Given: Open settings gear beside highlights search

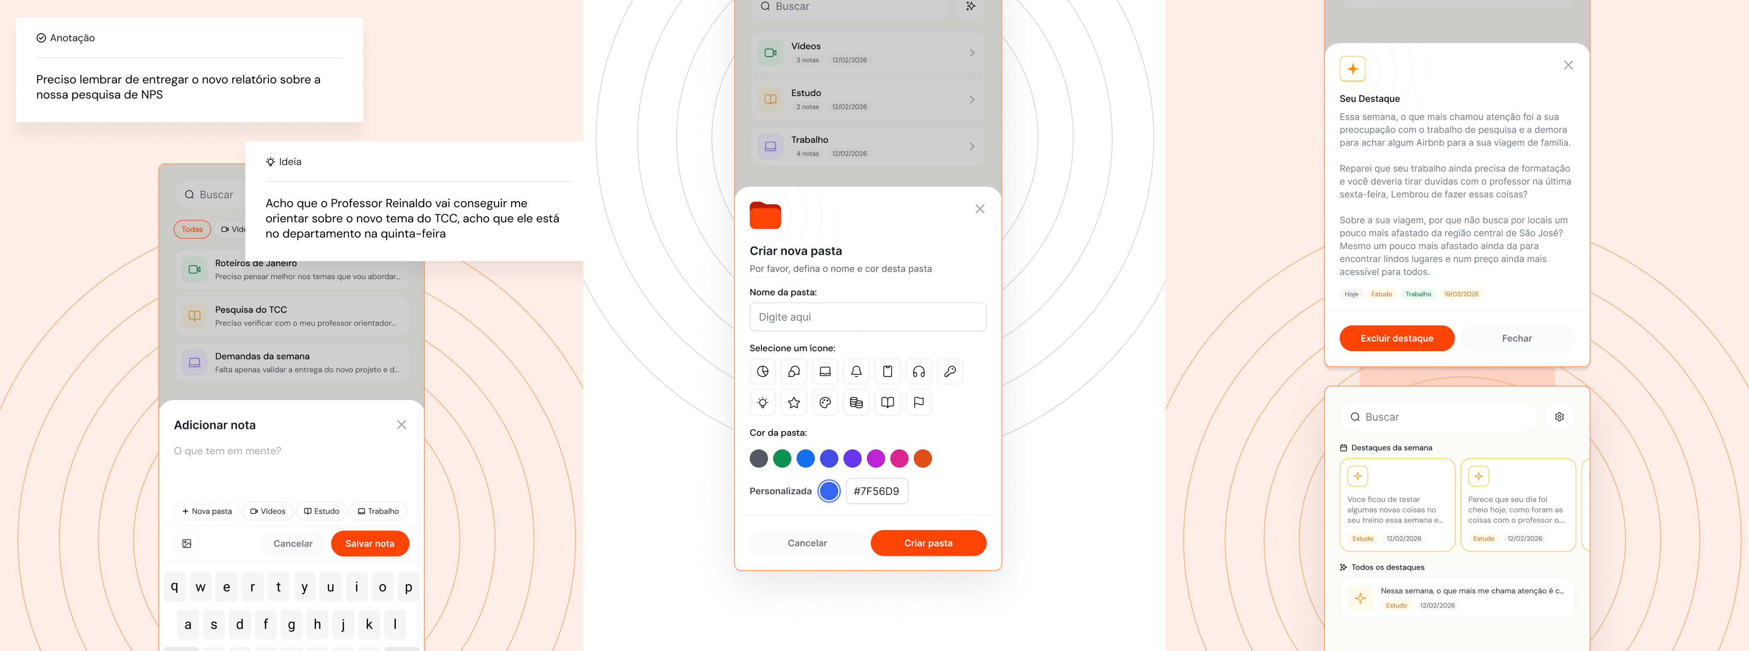Looking at the screenshot, I should point(1559,417).
